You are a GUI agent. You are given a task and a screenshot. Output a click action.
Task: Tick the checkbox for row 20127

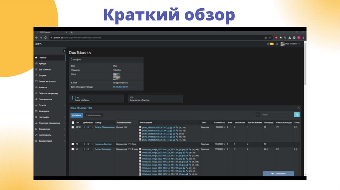[x=73, y=127]
